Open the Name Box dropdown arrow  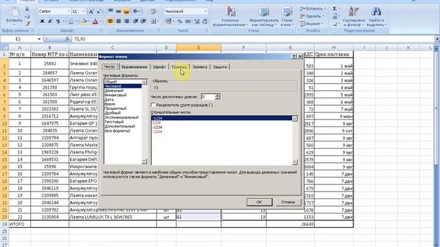click(x=39, y=39)
